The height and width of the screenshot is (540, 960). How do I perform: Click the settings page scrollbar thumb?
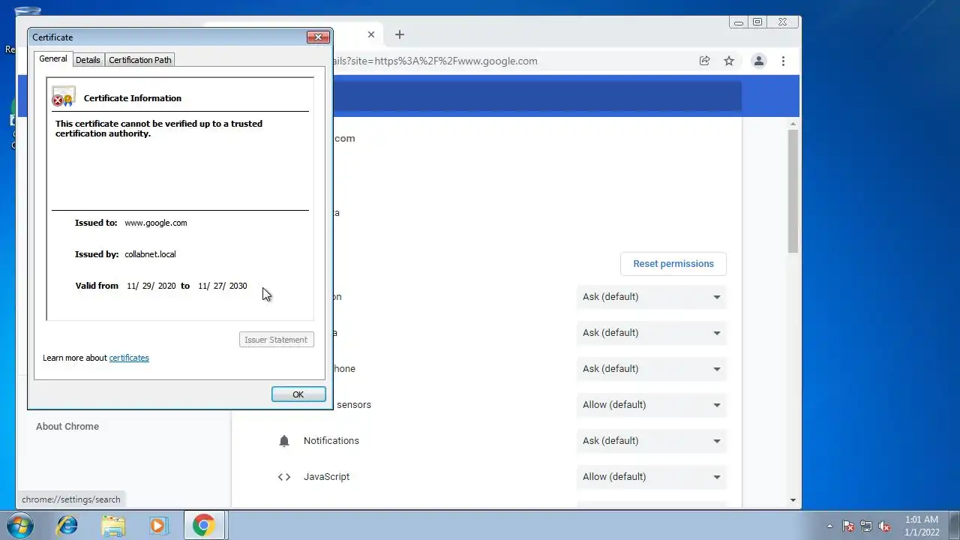[793, 191]
